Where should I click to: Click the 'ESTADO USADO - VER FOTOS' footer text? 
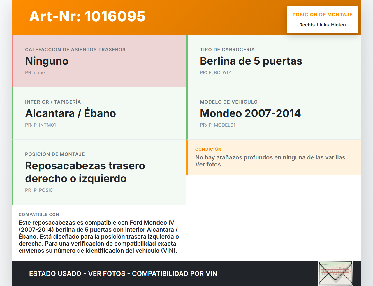click(x=123, y=274)
